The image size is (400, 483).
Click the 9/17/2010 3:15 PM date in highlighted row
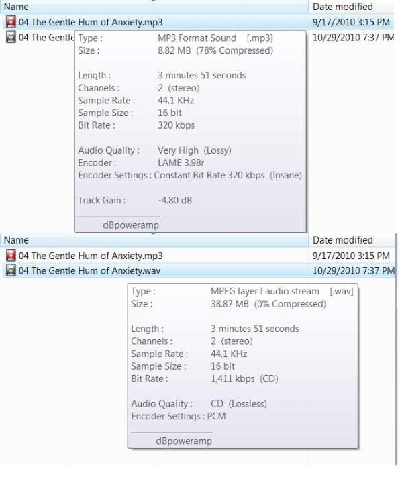pos(351,22)
